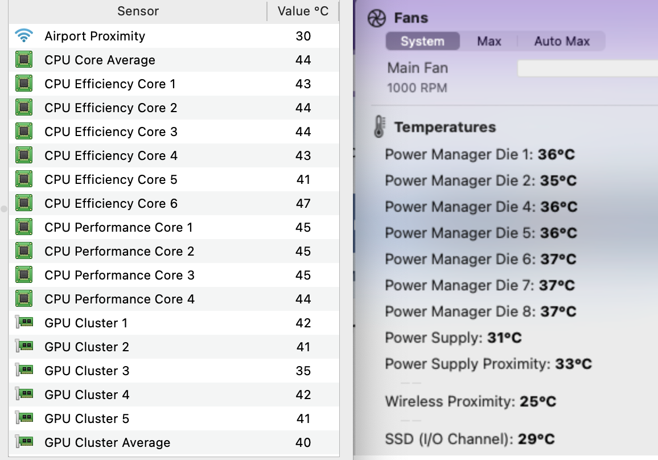658x460 pixels.
Task: Select the System fan mode
Action: 422,41
